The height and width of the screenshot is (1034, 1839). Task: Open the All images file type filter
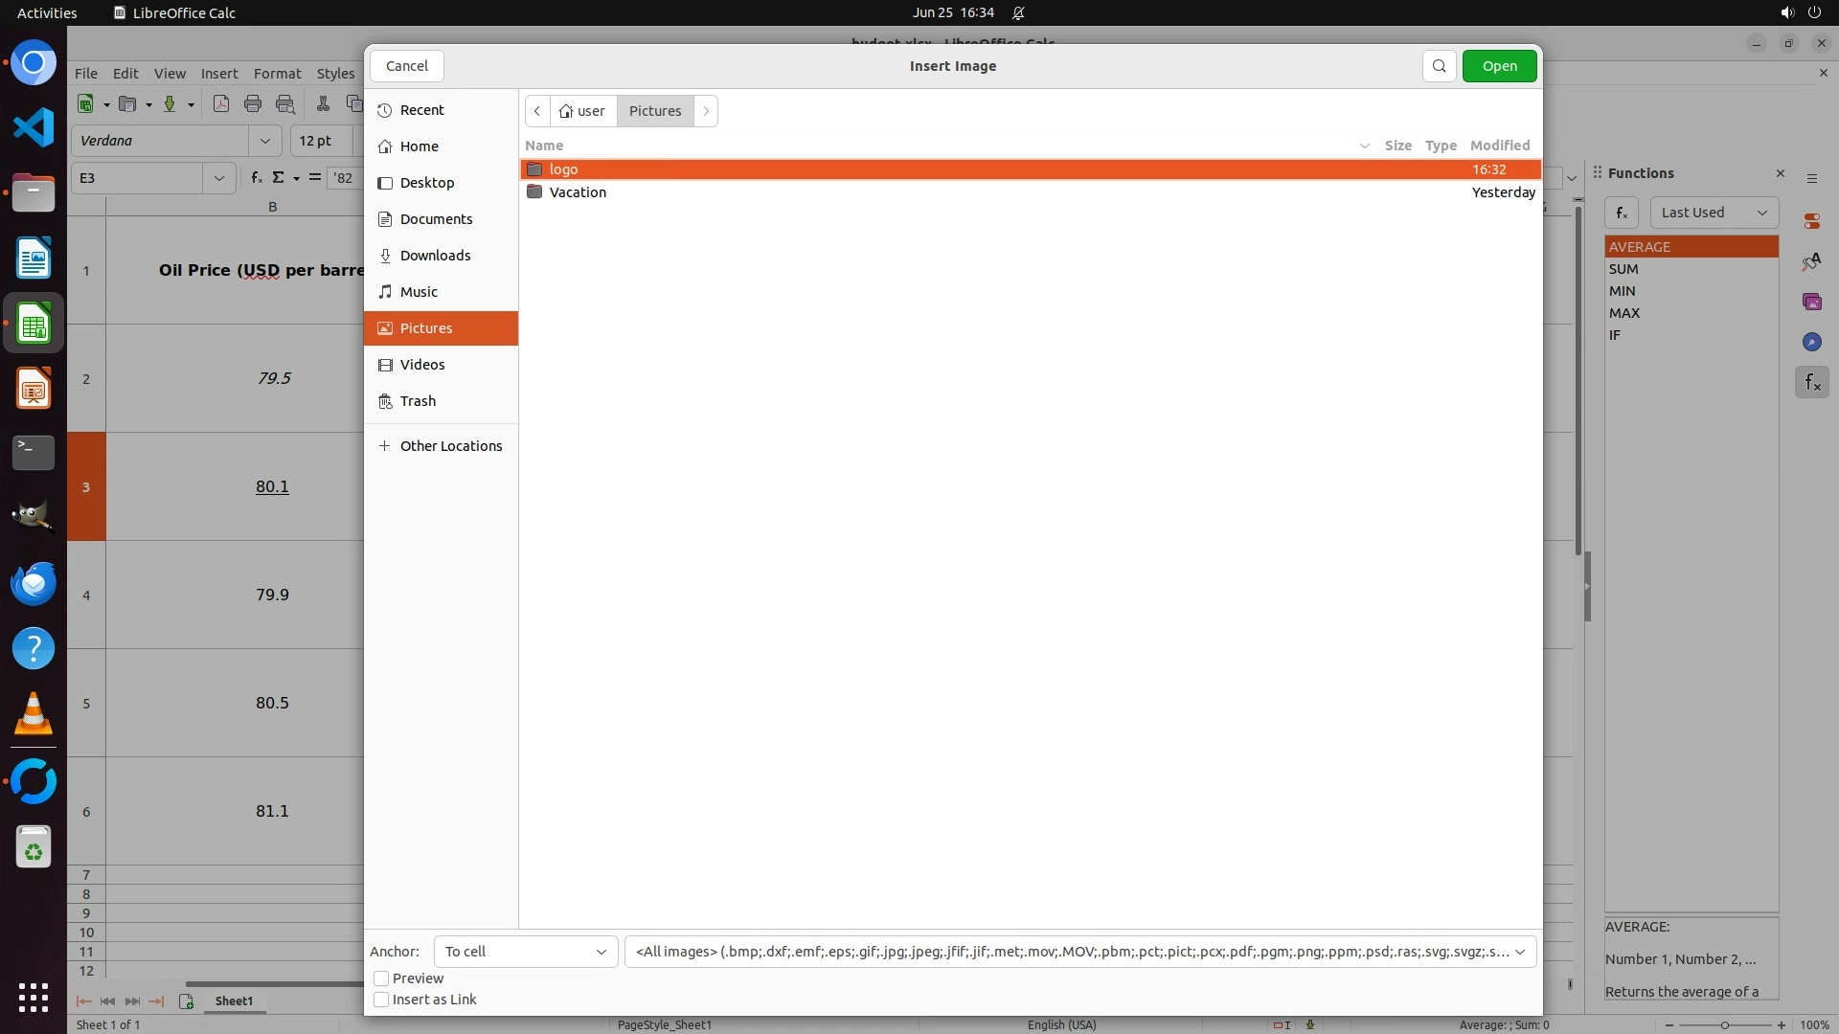click(x=1079, y=952)
